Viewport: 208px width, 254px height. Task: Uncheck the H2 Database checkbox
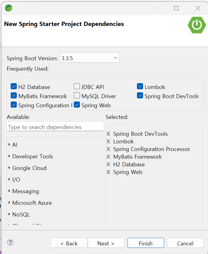tap(13, 87)
